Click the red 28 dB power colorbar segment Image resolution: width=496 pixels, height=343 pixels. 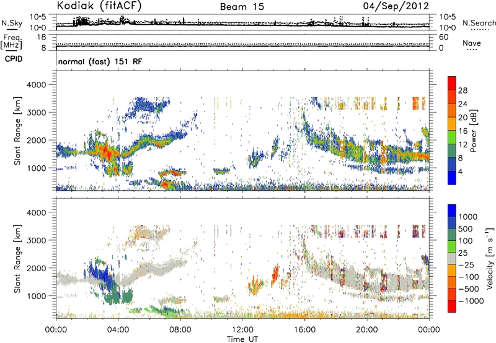(452, 83)
